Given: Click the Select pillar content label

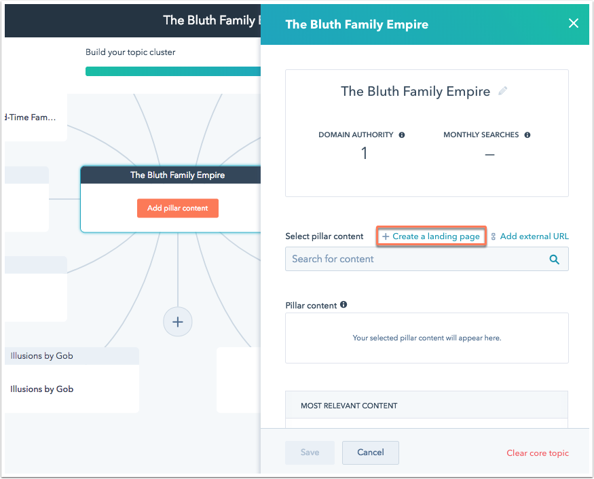Looking at the screenshot, I should [x=324, y=236].
